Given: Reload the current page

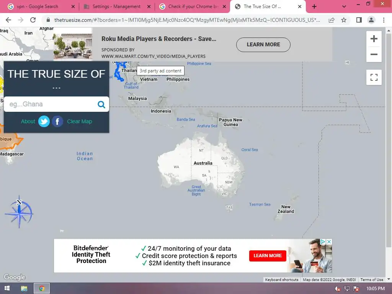Looking at the screenshot, I should 33,20.
